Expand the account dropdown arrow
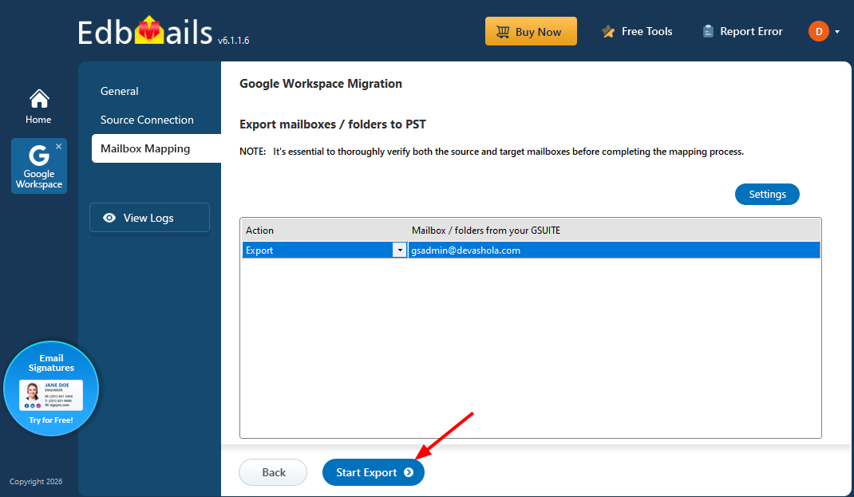Screen dimensions: 854x497 tap(837, 32)
